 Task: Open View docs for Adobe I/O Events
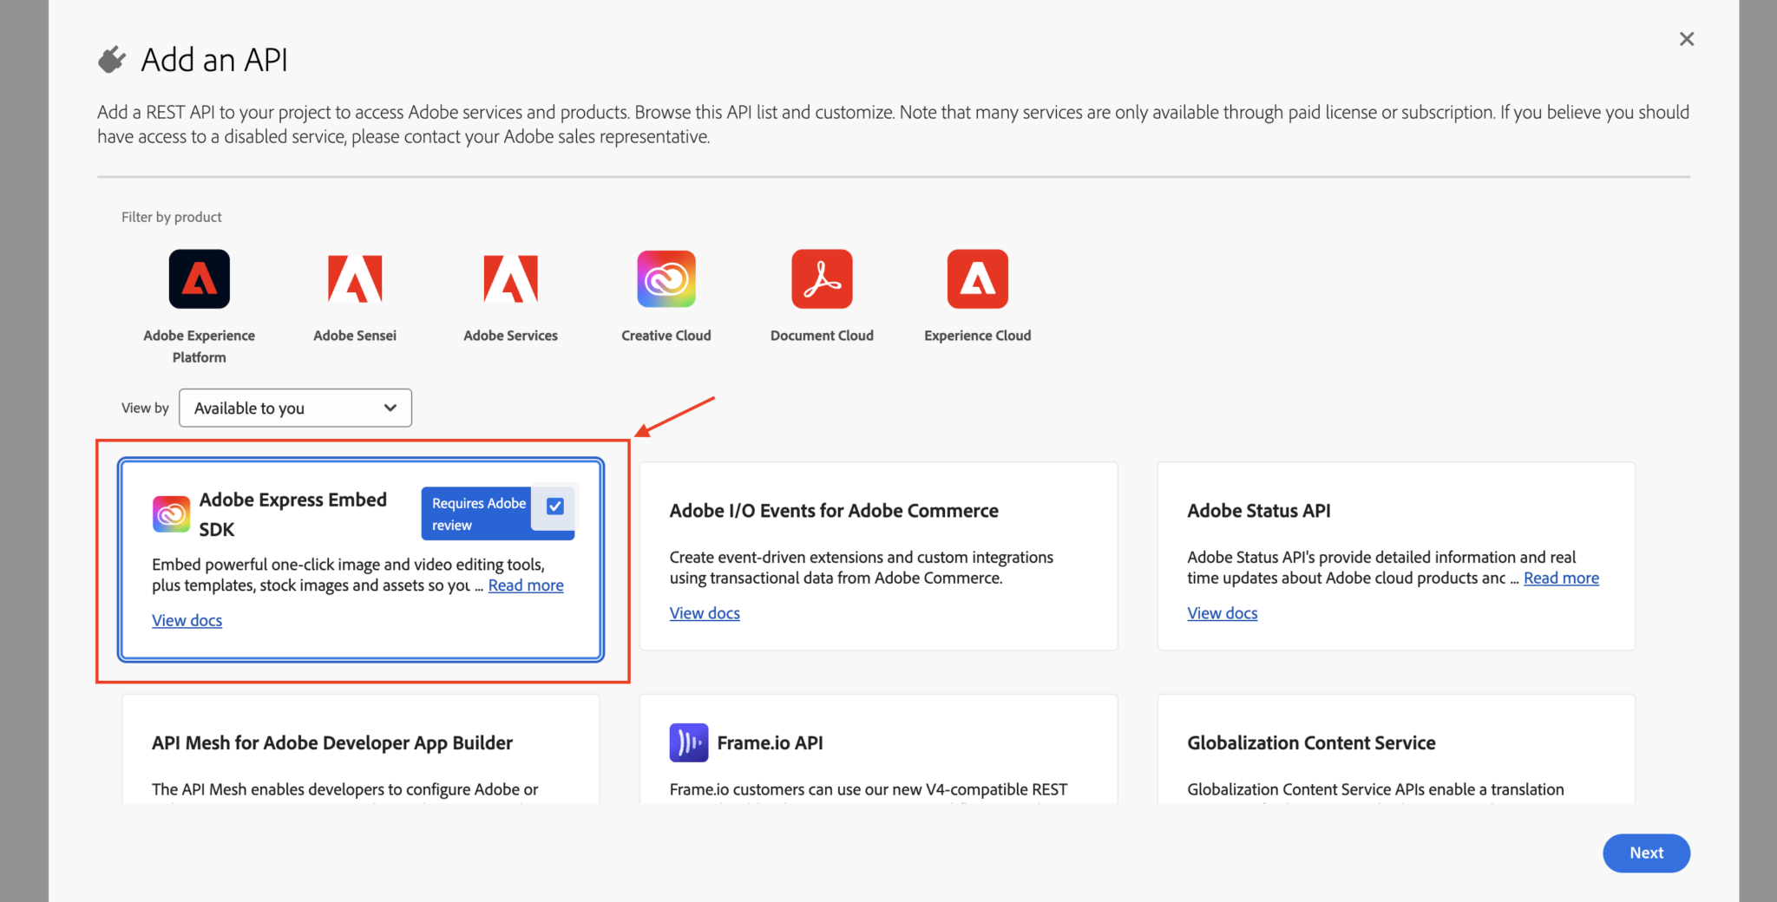coord(705,613)
